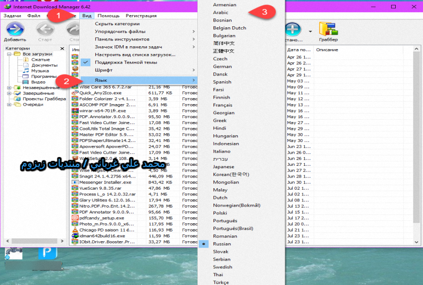
Task: Open desktop faucet icon below window
Action: tap(14, 253)
